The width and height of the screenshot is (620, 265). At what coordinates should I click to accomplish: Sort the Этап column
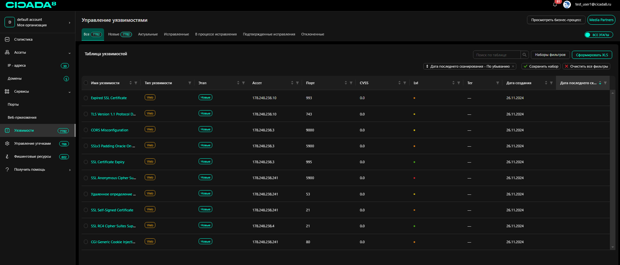pyautogui.click(x=238, y=83)
